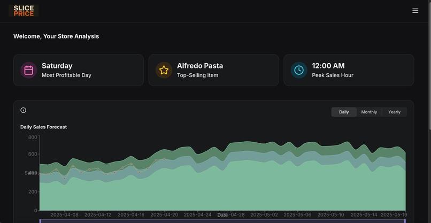Click the Daily Sales Forecast title

(43, 127)
